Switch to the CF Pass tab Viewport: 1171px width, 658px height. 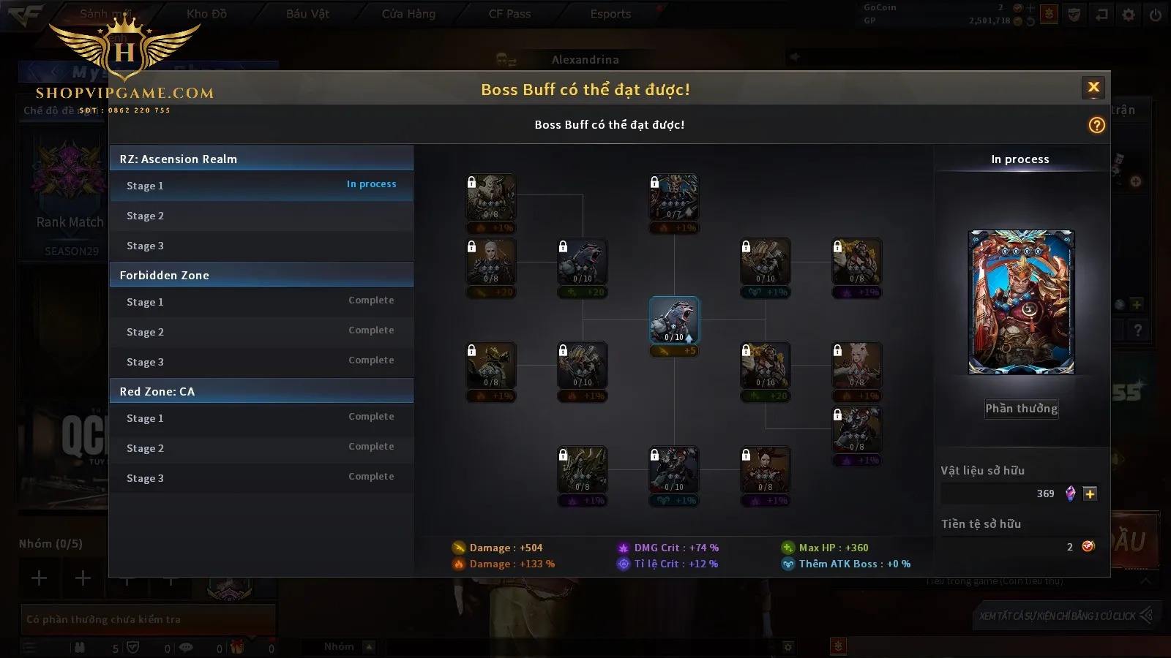coord(509,14)
